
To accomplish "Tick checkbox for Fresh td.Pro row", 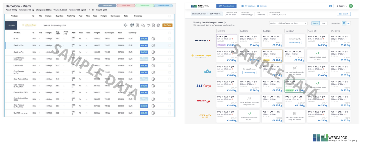I will tap(169, 45).
